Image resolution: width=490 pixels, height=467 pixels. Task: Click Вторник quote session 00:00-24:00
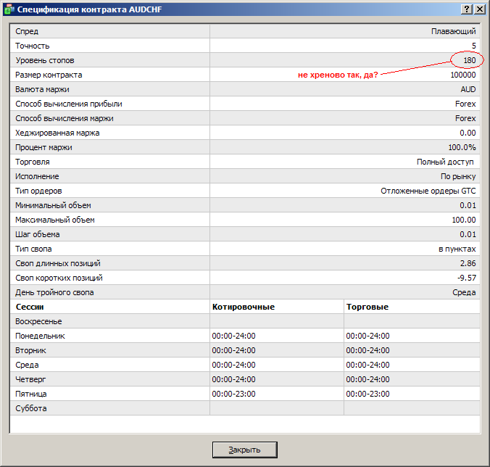coord(233,350)
